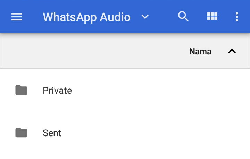Viewport: 250px width, 159px height.
Task: Click the Private folder icon
Action: pos(21,90)
